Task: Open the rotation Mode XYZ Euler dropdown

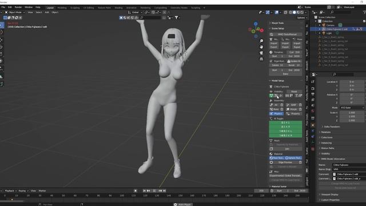Action: coord(352,108)
